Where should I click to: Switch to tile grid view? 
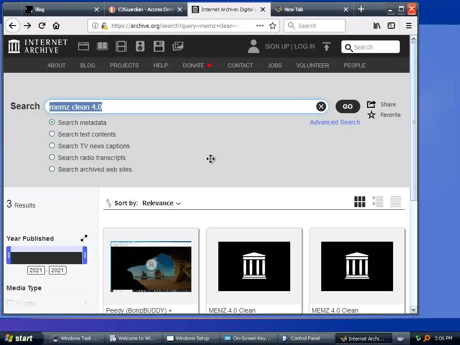tap(360, 202)
